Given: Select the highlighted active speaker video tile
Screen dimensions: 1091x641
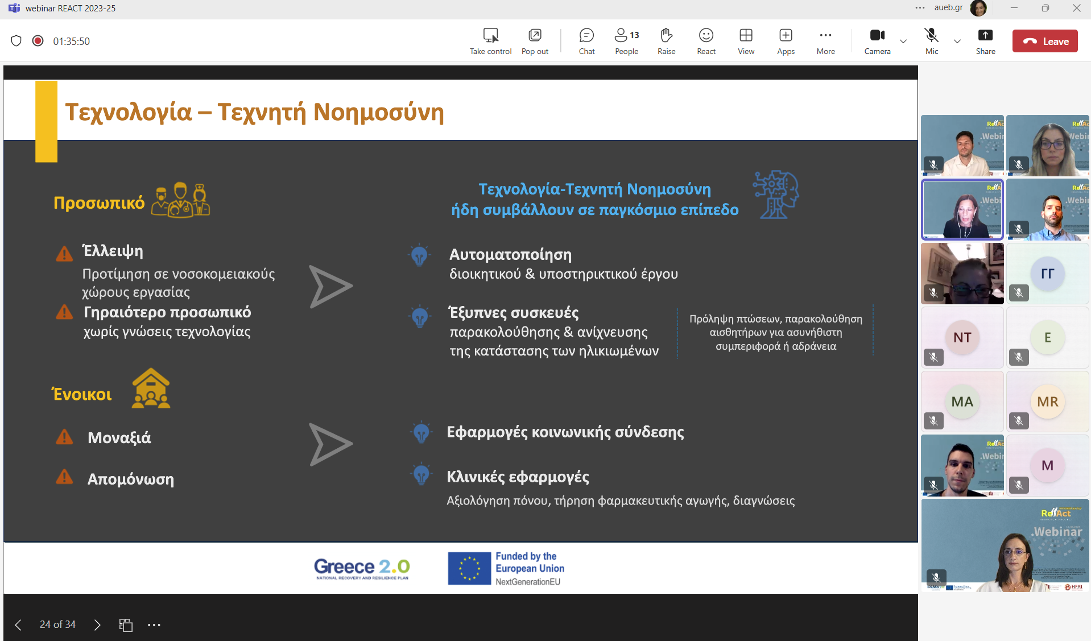Looking at the screenshot, I should point(962,209).
